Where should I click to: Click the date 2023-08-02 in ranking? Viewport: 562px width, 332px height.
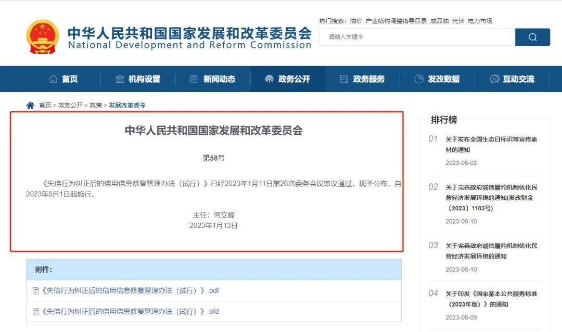[x=461, y=163]
